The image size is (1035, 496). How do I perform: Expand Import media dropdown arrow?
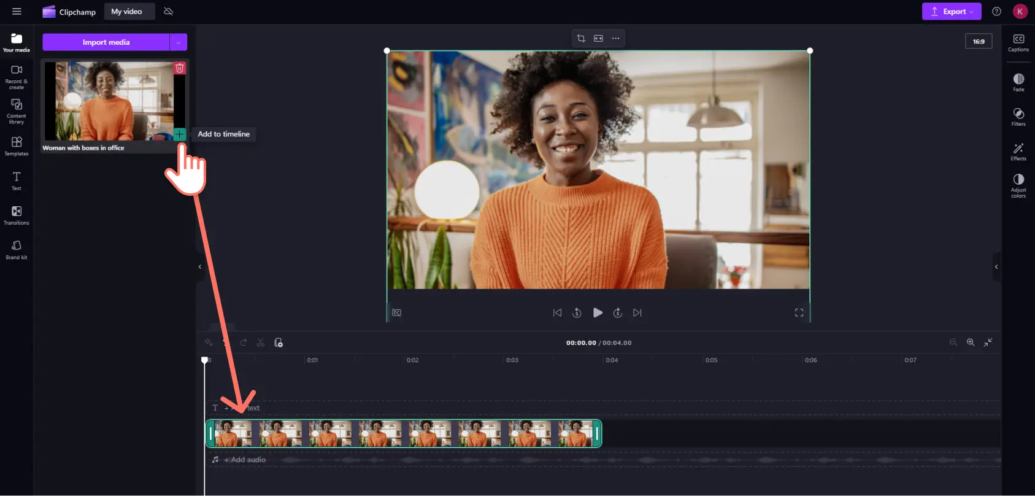point(179,42)
